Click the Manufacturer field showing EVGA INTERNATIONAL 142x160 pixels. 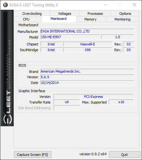(87, 31)
